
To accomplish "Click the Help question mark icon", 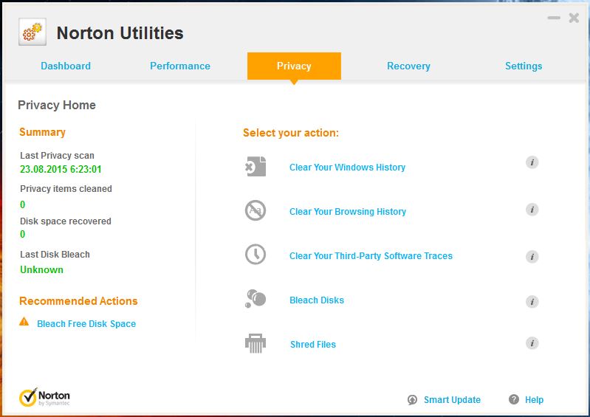I will [x=514, y=399].
